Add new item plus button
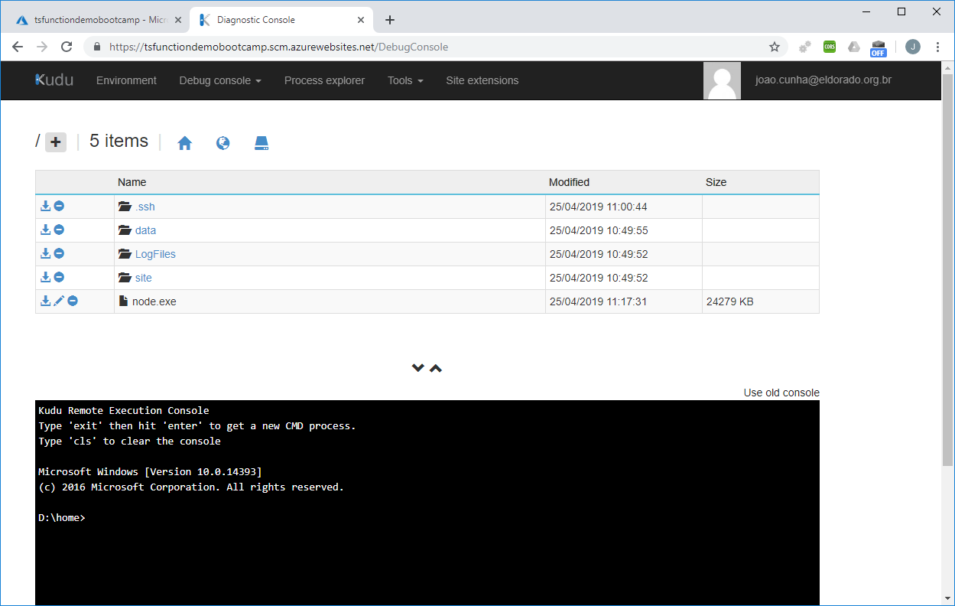This screenshot has height=606, width=955. coord(56,142)
